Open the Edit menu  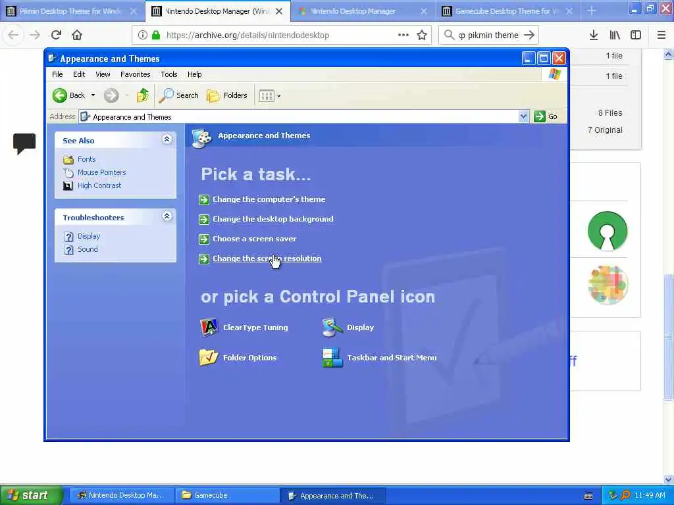(79, 74)
